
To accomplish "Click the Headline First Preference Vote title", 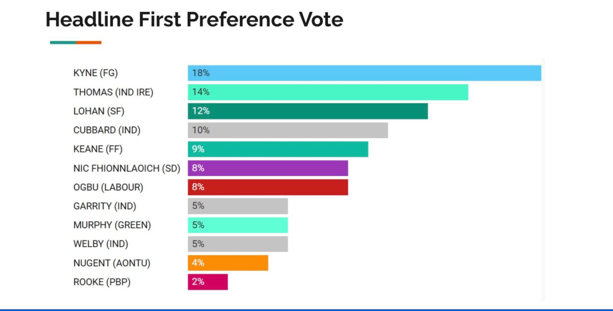I will click(195, 19).
